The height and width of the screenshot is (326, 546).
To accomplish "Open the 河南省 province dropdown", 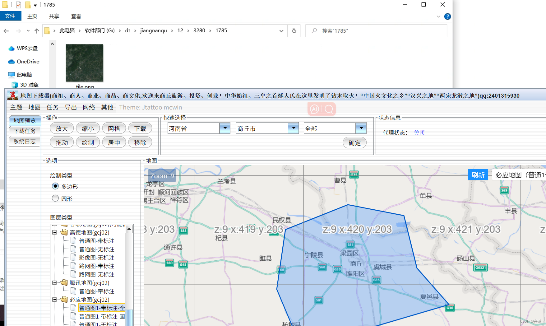I will pyautogui.click(x=225, y=128).
